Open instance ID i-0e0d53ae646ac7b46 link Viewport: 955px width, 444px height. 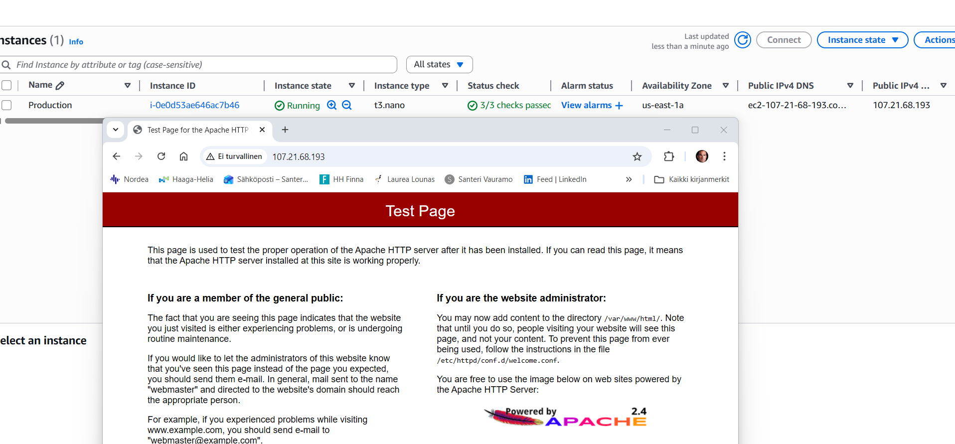[194, 105]
